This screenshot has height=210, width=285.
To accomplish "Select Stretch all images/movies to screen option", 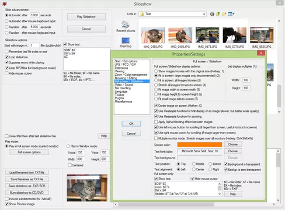I will 156,85.
